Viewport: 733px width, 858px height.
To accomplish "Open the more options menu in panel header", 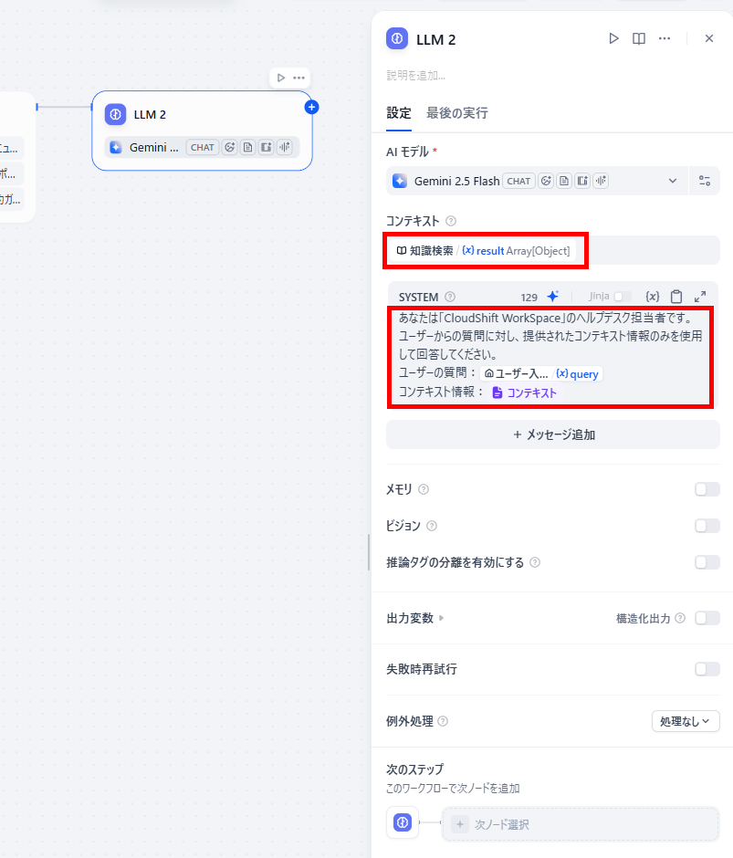I will (665, 38).
